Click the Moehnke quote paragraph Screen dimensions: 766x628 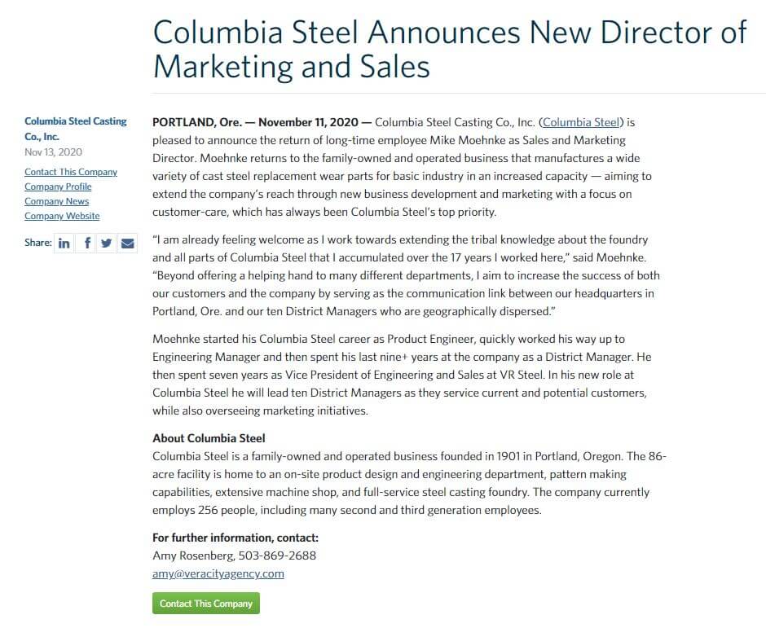coord(406,275)
